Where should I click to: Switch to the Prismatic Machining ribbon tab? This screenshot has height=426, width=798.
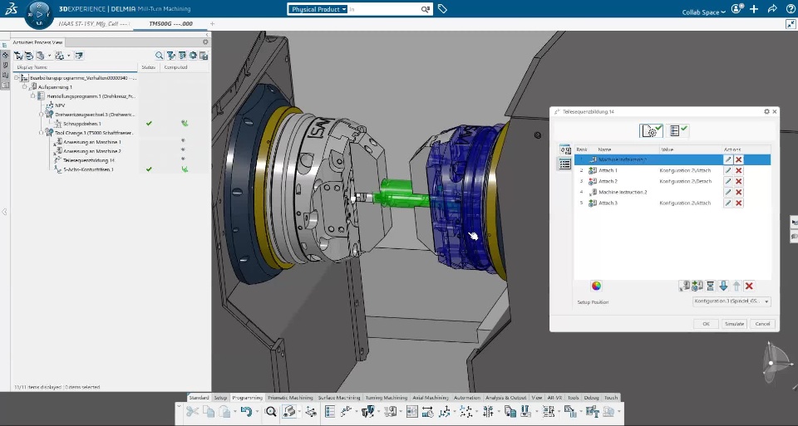click(290, 398)
